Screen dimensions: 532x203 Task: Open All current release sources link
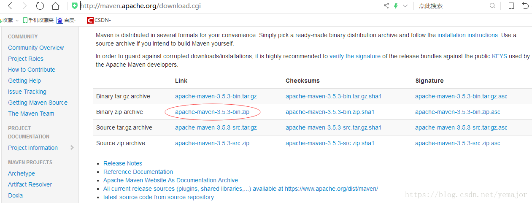(x=240, y=189)
